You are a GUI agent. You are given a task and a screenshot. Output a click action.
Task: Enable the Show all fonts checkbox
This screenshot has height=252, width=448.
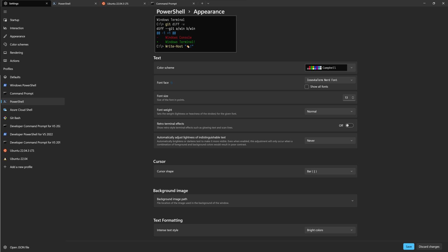[x=307, y=87]
